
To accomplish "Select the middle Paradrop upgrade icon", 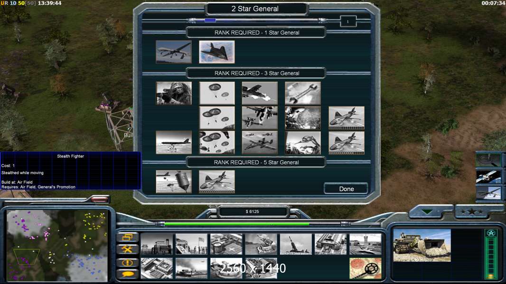I will tap(217, 118).
